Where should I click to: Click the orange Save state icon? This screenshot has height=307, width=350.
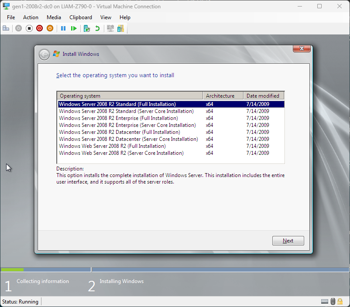[x=50, y=28]
